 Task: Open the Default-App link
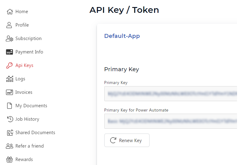[122, 36]
